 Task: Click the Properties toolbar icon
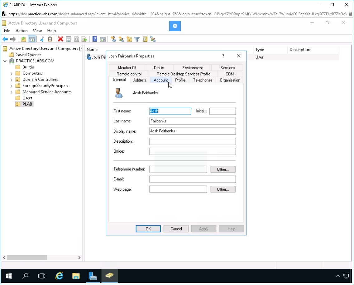coord(68,39)
